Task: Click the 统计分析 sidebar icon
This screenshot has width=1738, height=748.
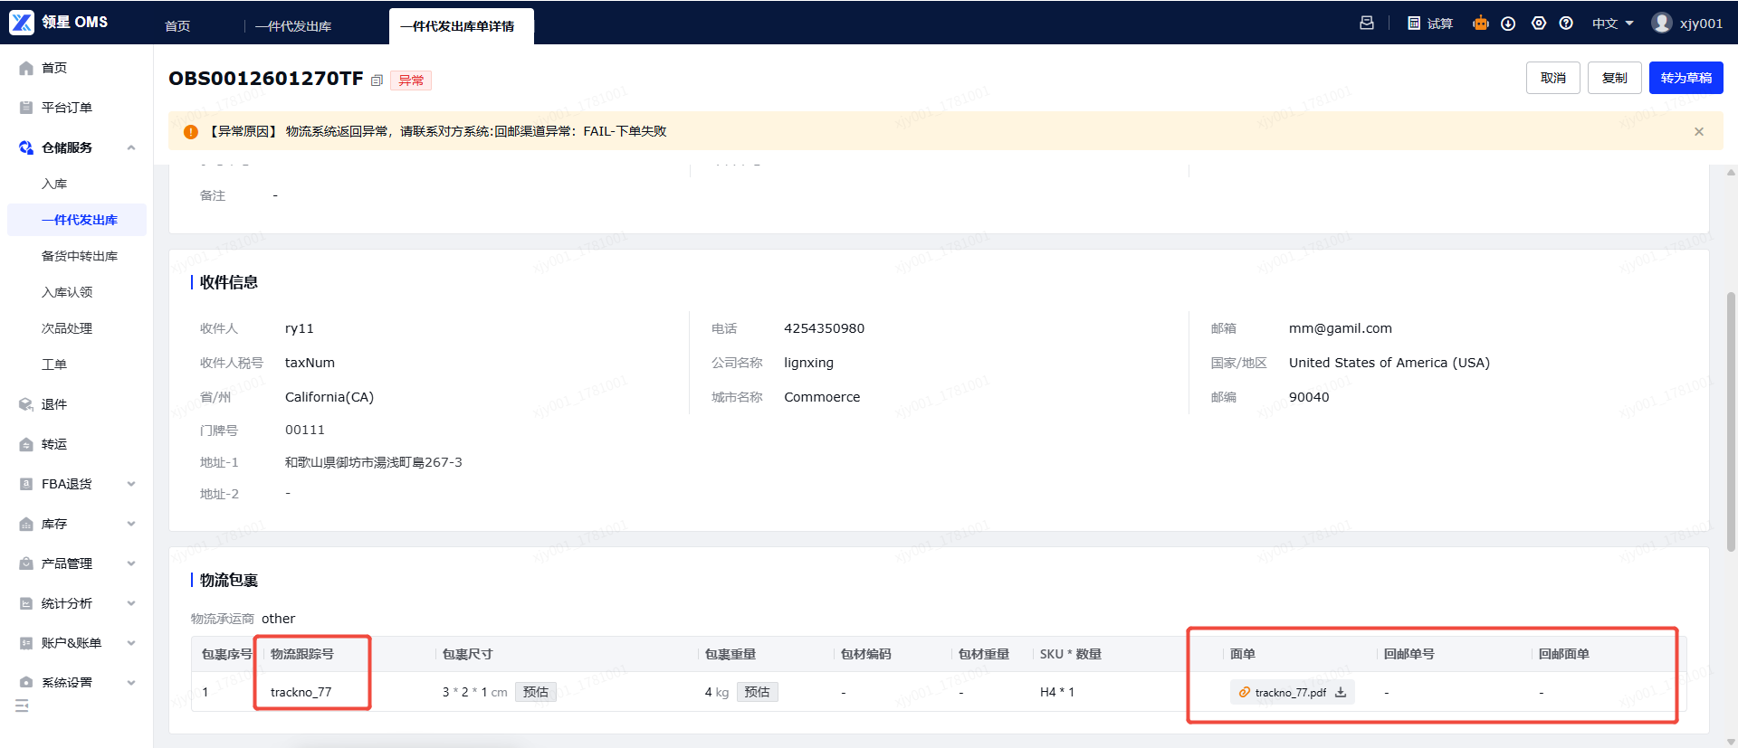Action: 26,603
